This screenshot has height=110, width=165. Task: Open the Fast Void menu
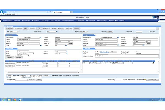point(122,21)
